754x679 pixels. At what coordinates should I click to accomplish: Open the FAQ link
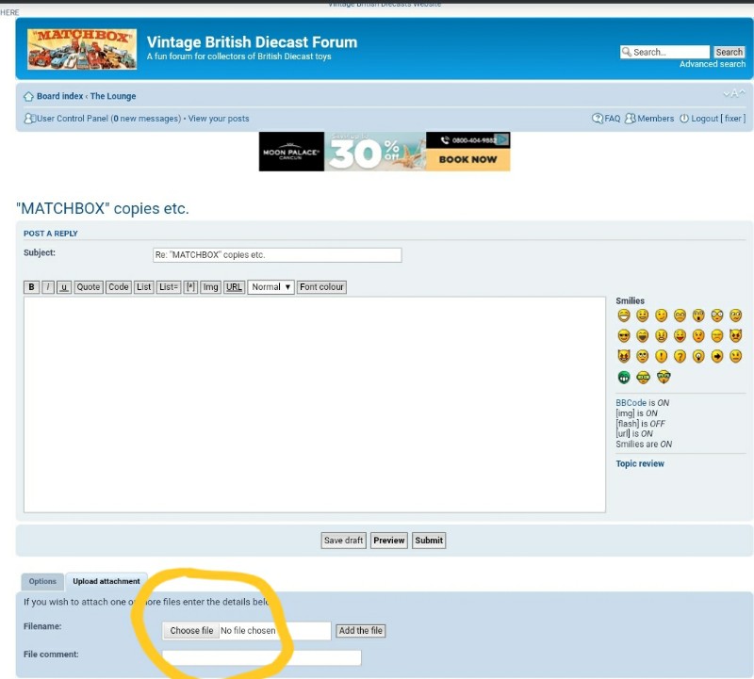pyautogui.click(x=612, y=119)
